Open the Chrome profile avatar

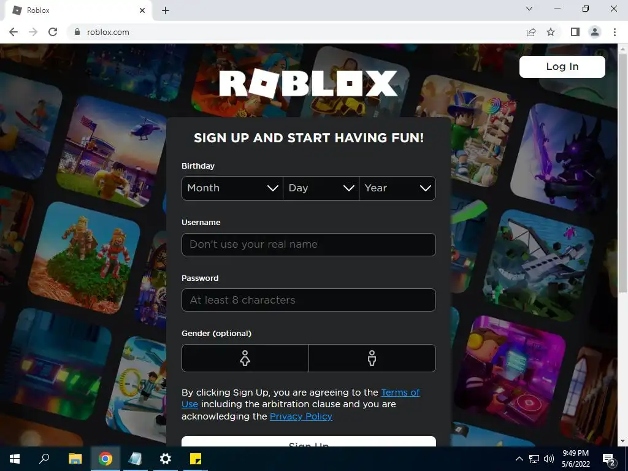coord(595,32)
